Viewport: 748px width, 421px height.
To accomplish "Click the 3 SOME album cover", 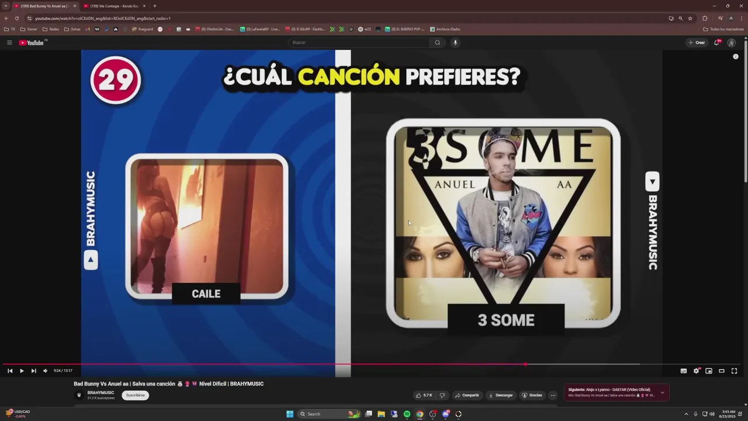I will coord(503,223).
